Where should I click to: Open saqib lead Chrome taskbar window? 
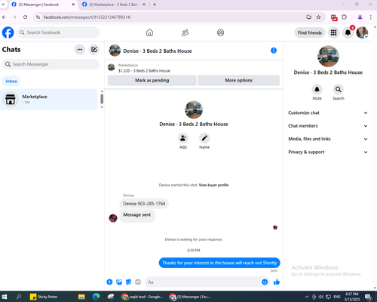142,297
